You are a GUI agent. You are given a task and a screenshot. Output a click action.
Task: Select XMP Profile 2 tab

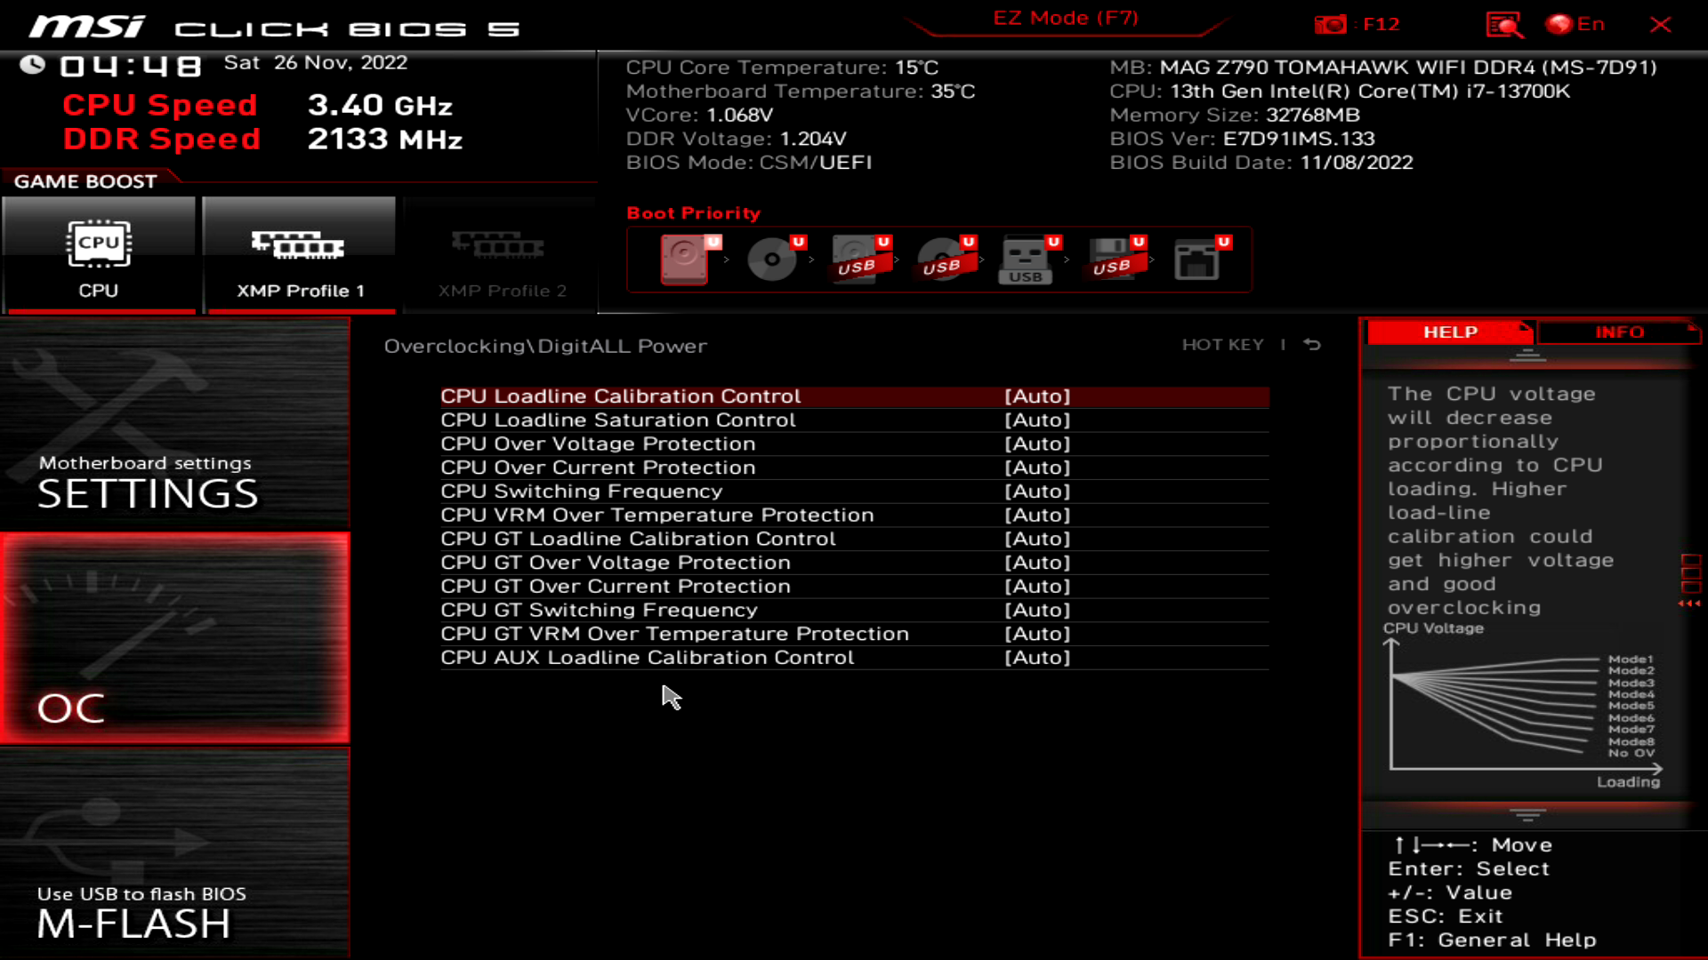500,251
